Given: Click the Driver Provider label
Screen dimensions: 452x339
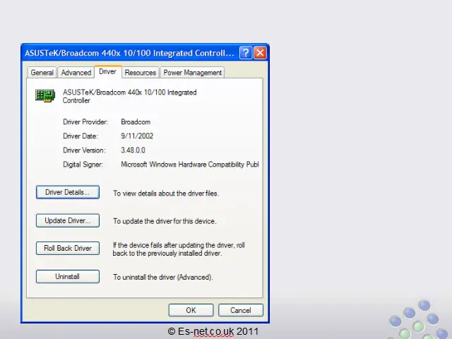Looking at the screenshot, I should tap(85, 122).
